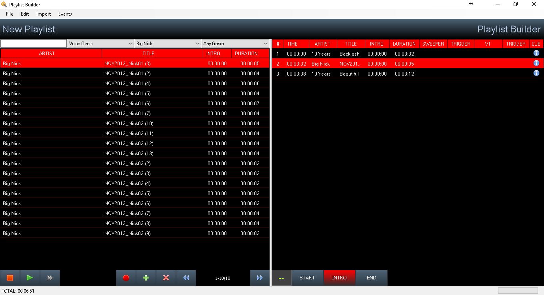Click the red X remove button
544x295 pixels.
pos(166,278)
